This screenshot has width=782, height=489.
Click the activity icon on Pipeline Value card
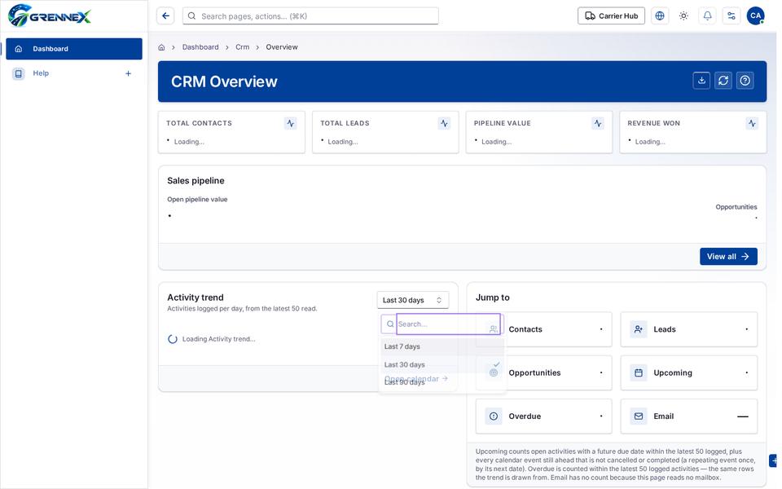598,123
